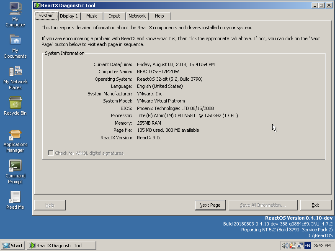This screenshot has height=251, width=335.
Task: Click the bottom-left Help button
Action: [x=50, y=205]
